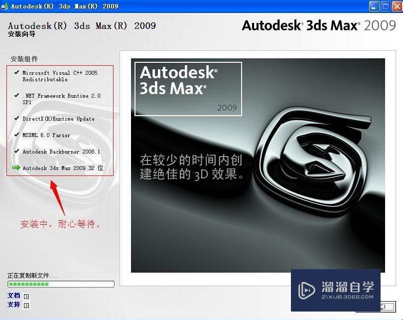Open the 文档 link
Image resolution: width=403 pixels, height=320 pixels.
coord(12,296)
